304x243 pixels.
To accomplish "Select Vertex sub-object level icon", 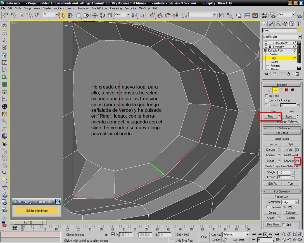I will point(269,90).
